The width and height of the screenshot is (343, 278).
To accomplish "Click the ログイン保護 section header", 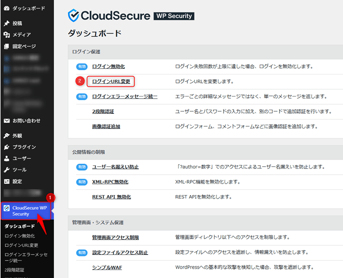I will tap(86, 52).
